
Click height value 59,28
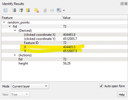click(x=67, y=63)
